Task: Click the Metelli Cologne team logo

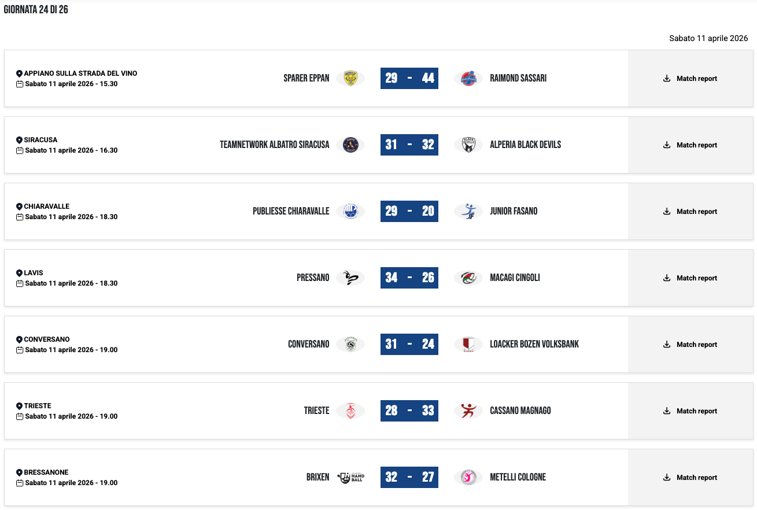Action: 468,477
